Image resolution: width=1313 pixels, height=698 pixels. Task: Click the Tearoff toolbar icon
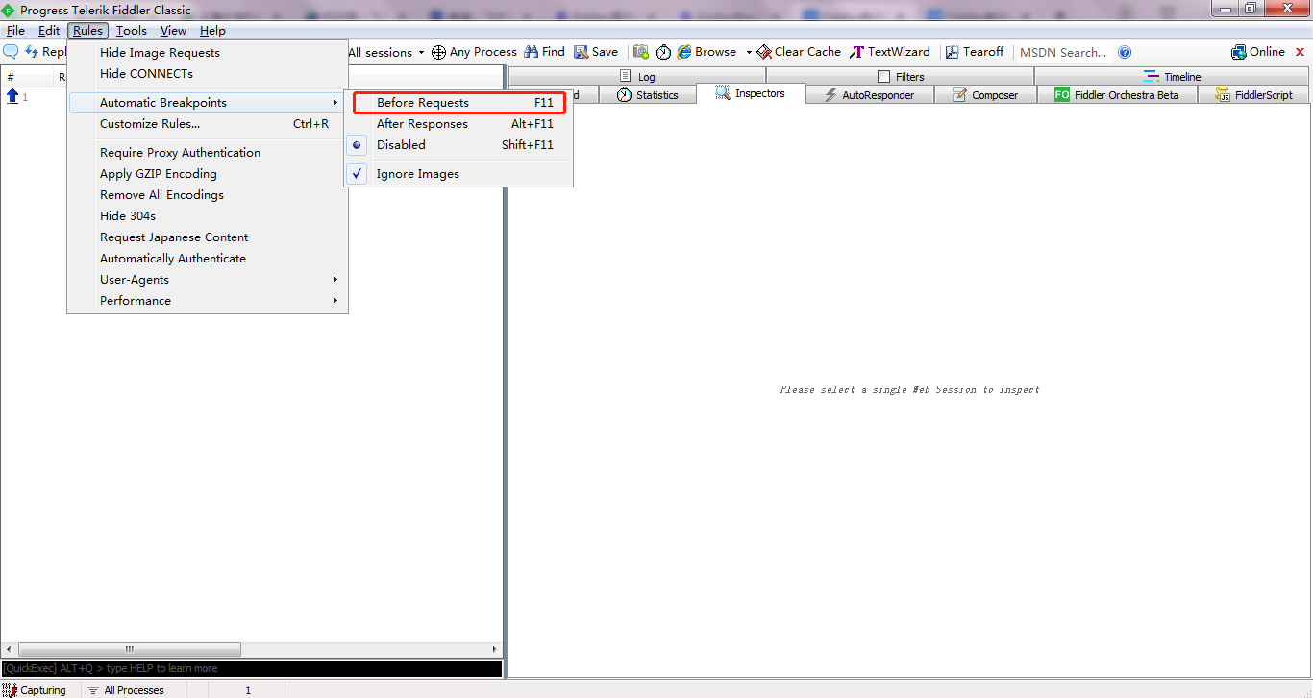(953, 52)
